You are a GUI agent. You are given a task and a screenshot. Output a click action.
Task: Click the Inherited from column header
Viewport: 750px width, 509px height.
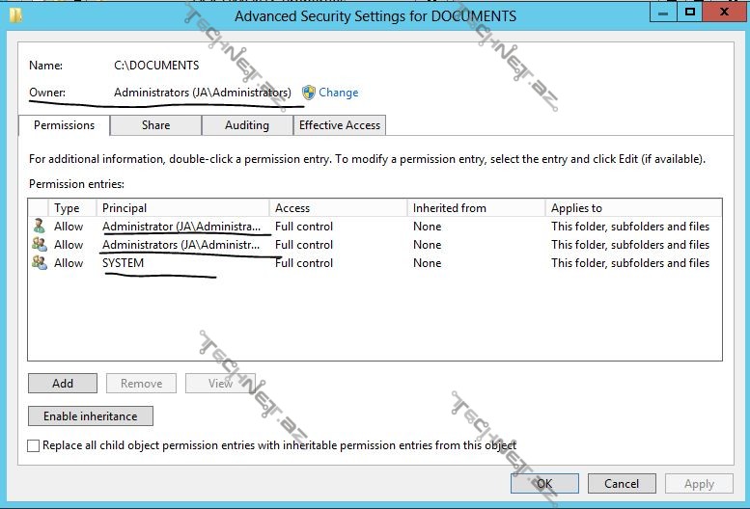[x=476, y=207]
